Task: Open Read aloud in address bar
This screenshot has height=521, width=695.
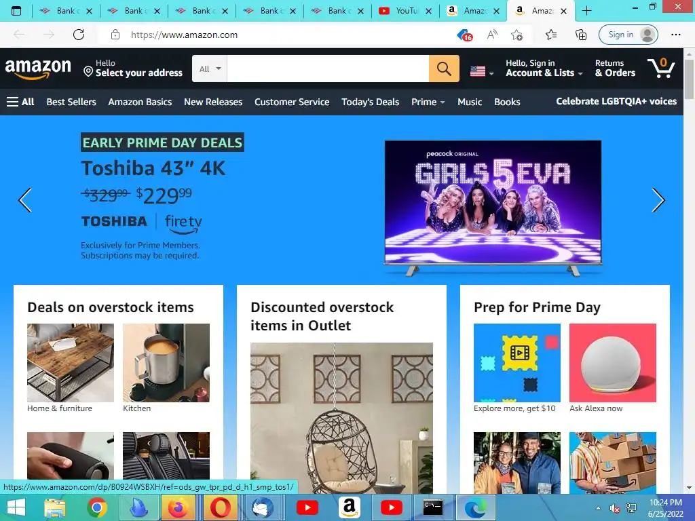Action: click(492, 35)
